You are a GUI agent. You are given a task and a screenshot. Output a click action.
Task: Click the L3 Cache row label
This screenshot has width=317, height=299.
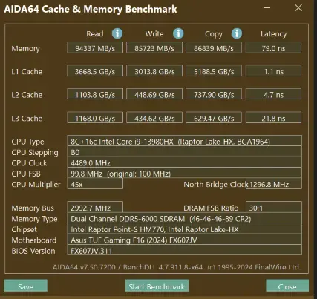coord(27,119)
